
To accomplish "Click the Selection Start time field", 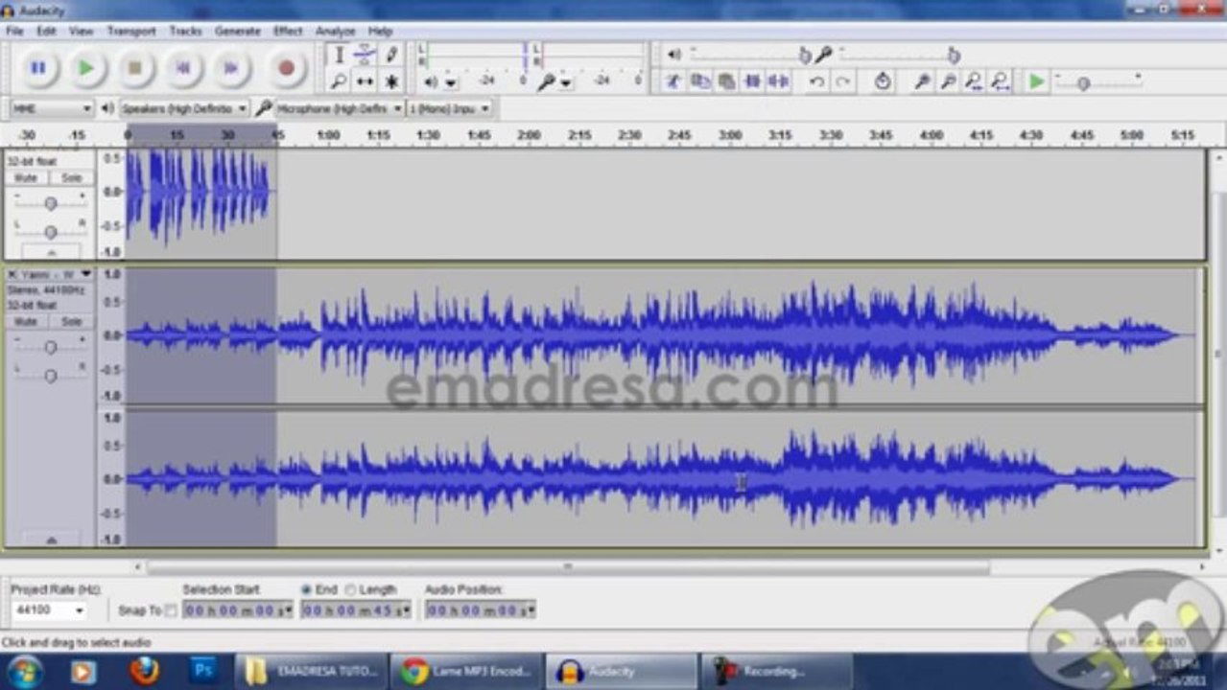I will click(x=237, y=609).
